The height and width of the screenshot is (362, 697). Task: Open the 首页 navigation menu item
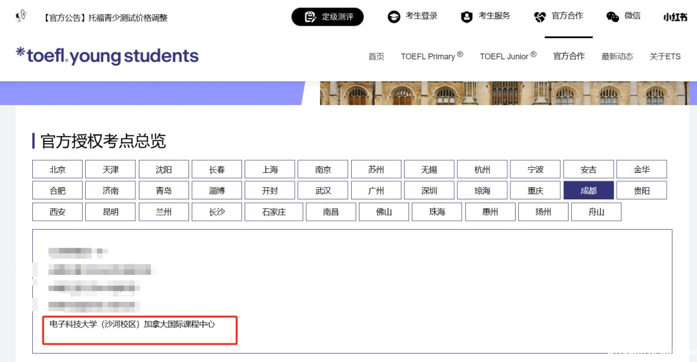click(376, 57)
